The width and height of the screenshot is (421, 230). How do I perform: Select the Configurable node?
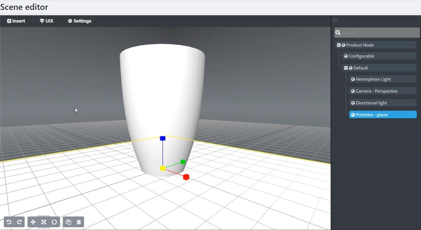[361, 56]
